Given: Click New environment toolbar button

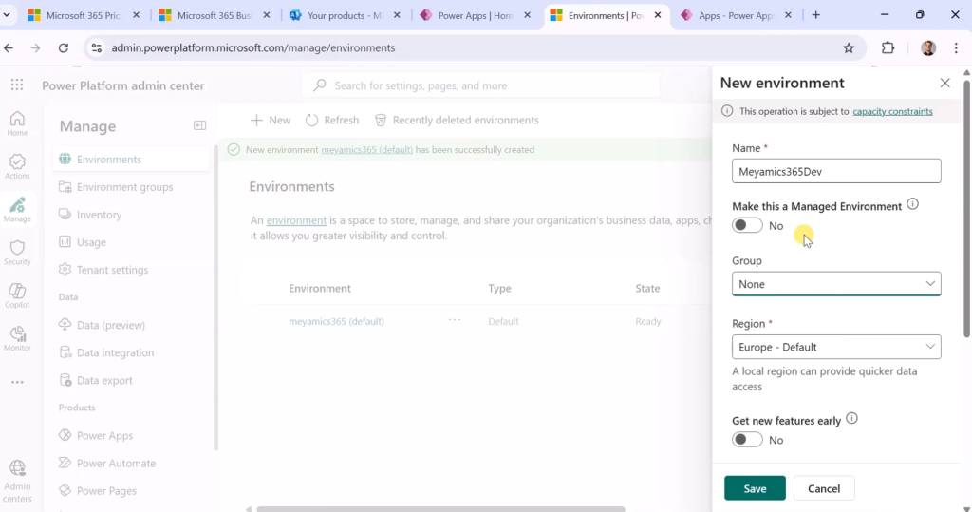Looking at the screenshot, I should 271,120.
